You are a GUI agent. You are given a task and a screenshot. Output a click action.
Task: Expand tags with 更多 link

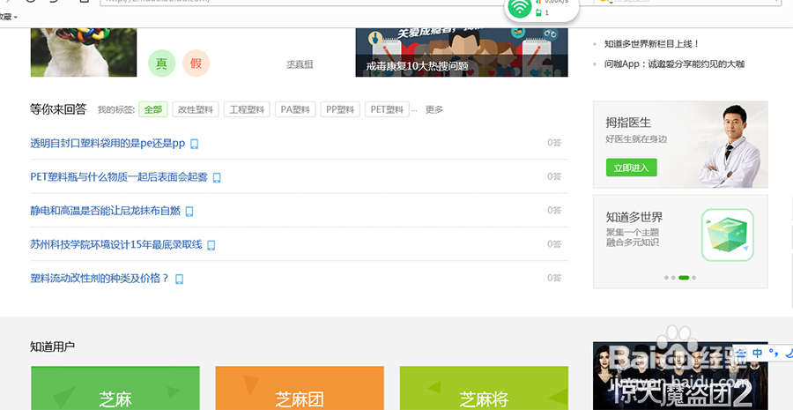[x=434, y=109]
